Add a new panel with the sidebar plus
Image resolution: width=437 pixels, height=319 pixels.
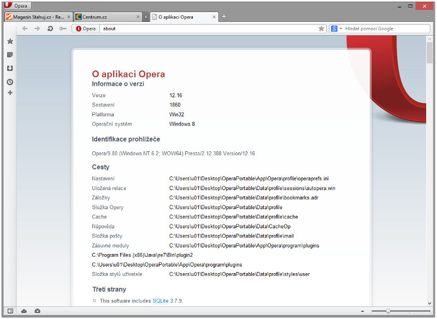tap(10, 93)
